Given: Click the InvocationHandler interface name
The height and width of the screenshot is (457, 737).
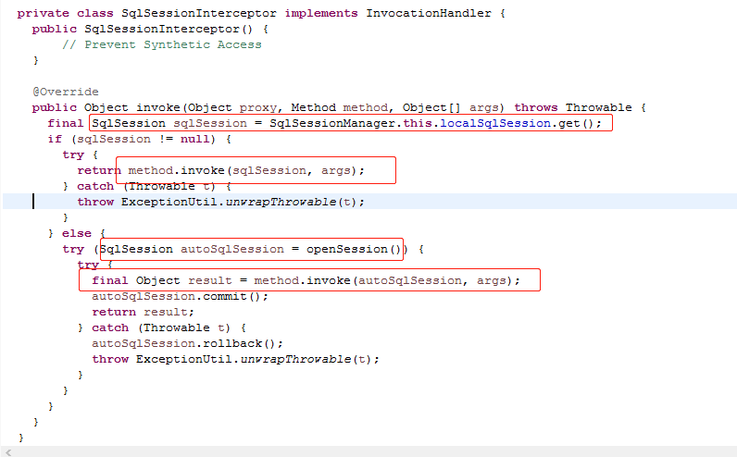Looking at the screenshot, I should 429,13.
